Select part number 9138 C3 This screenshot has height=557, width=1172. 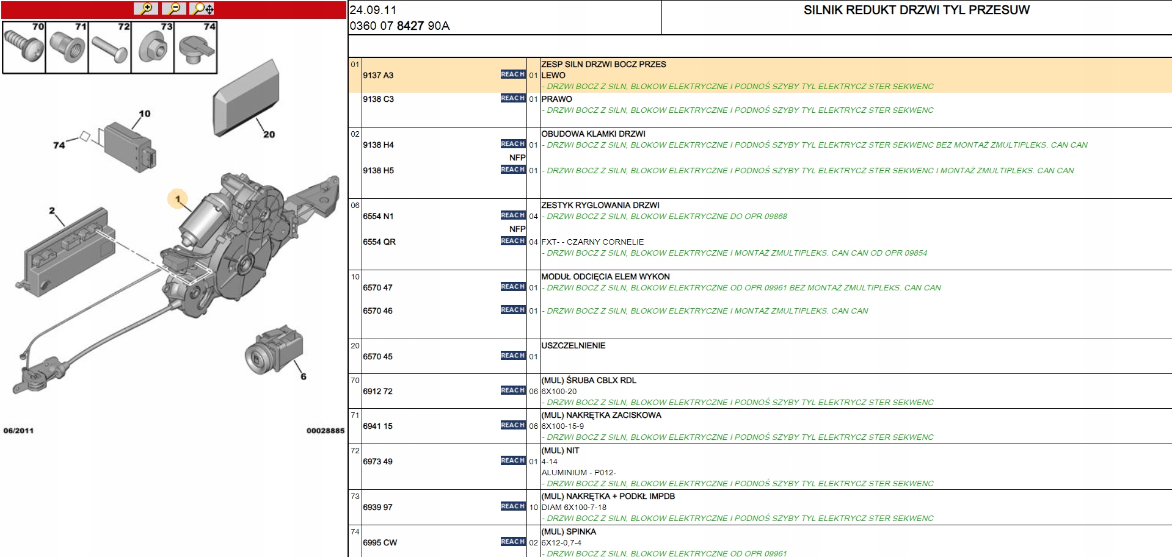pyautogui.click(x=378, y=99)
